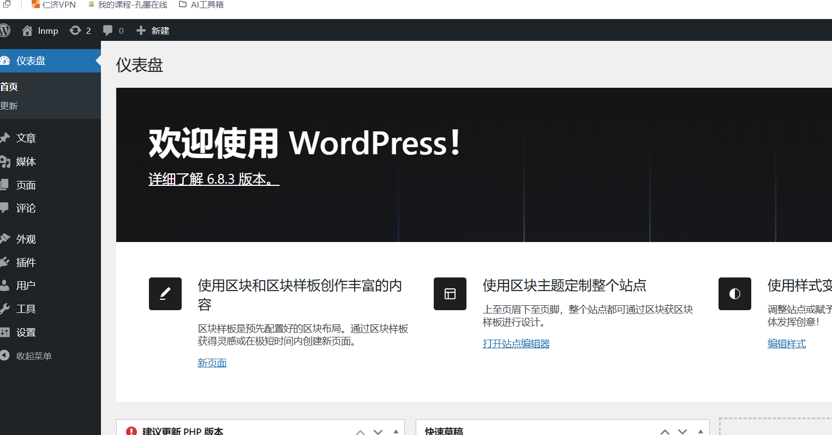
Task: Open 我的课程-孔墨在线 bookmark
Action: (128, 4)
